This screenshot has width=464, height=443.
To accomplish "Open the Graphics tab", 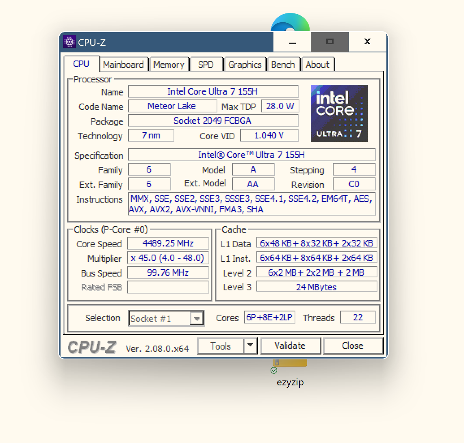I will pyautogui.click(x=245, y=65).
